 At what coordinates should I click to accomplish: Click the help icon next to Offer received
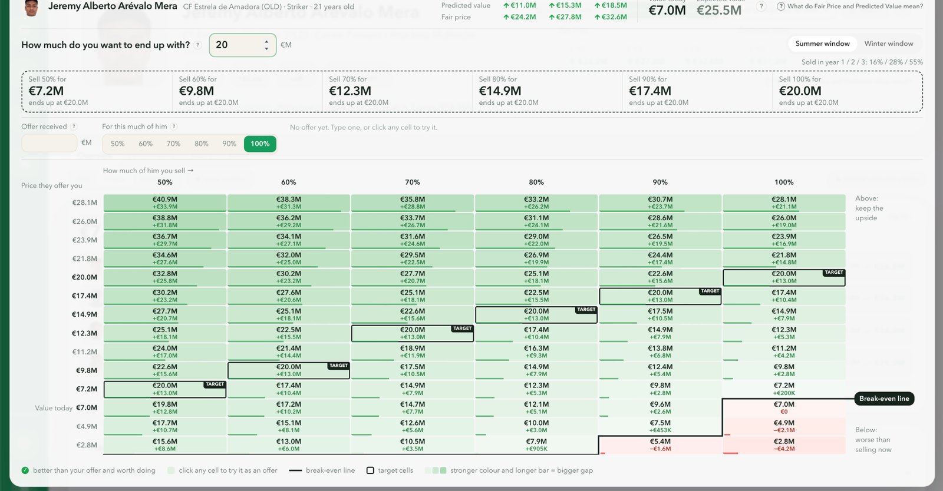click(74, 127)
